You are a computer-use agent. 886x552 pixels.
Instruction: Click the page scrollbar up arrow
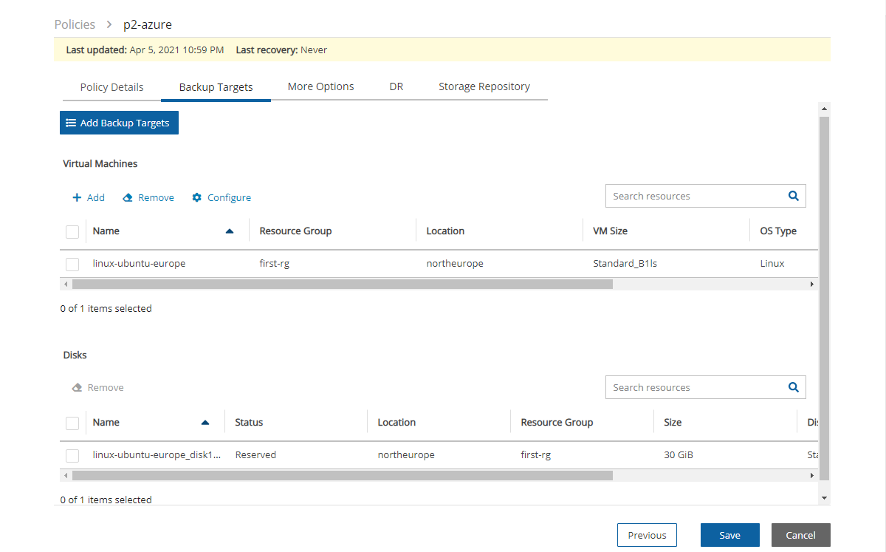tap(824, 109)
